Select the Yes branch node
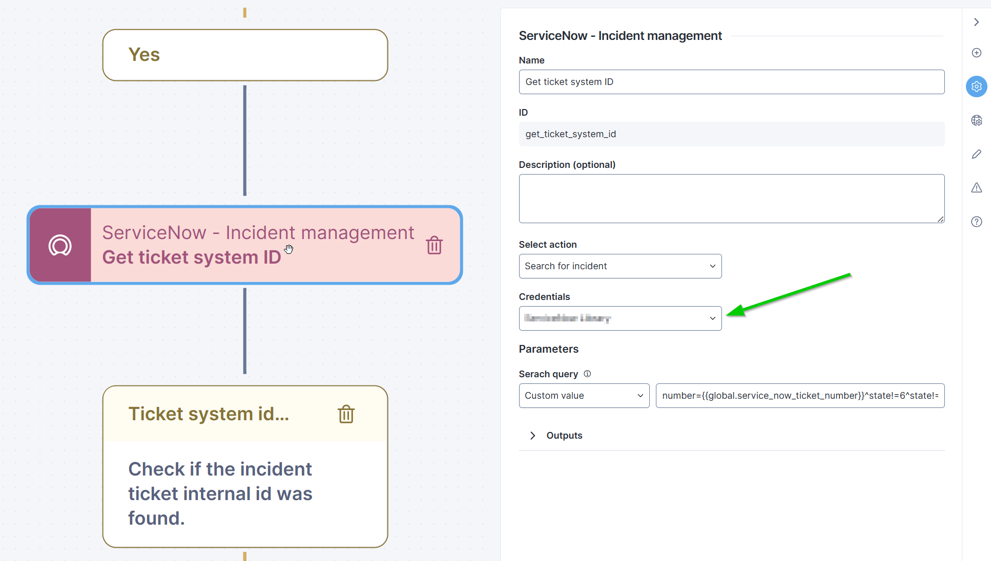Viewport: 991px width, 561px height. pyautogui.click(x=245, y=55)
